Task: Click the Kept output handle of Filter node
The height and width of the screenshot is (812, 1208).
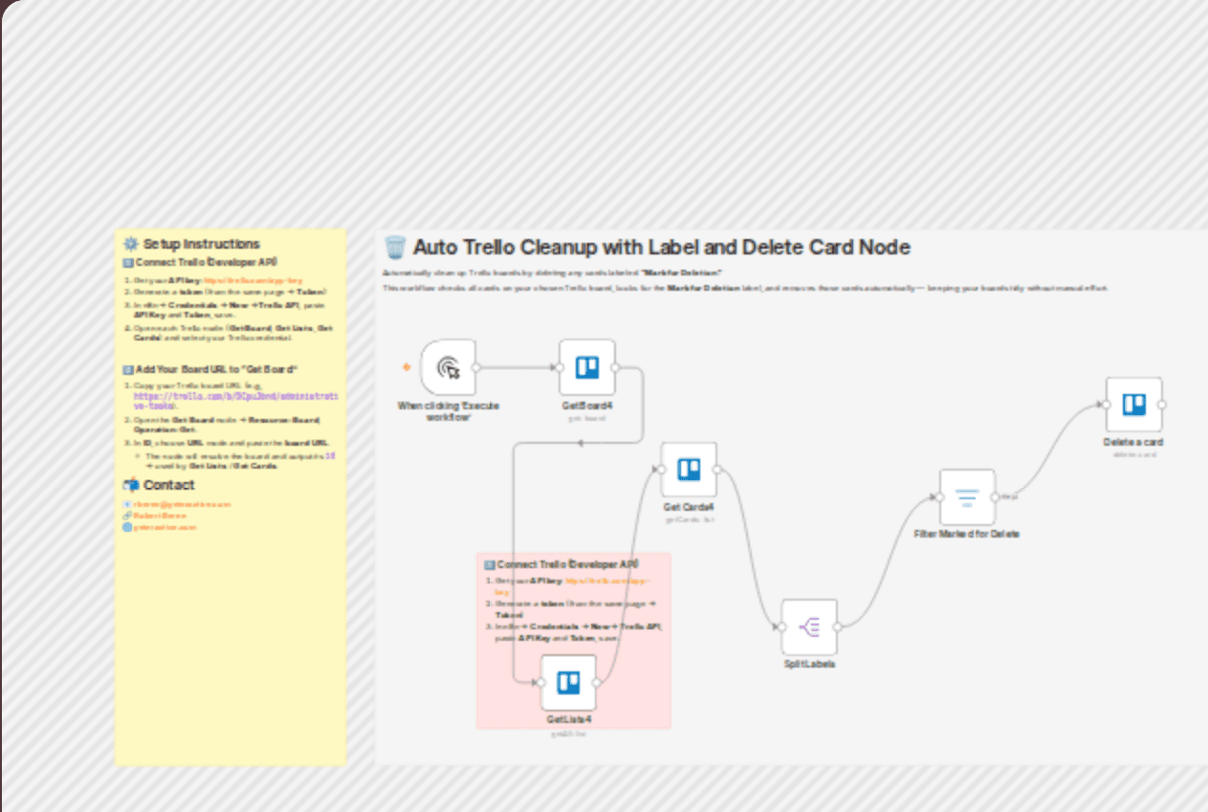Action: point(995,496)
